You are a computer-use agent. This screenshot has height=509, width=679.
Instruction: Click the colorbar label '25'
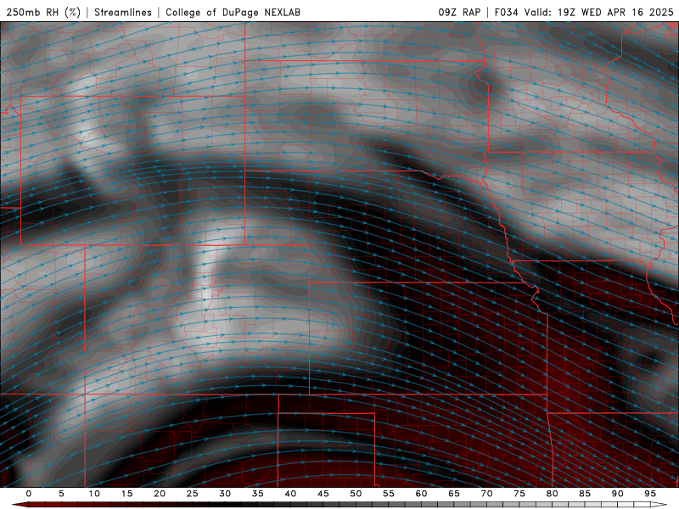[x=193, y=494]
